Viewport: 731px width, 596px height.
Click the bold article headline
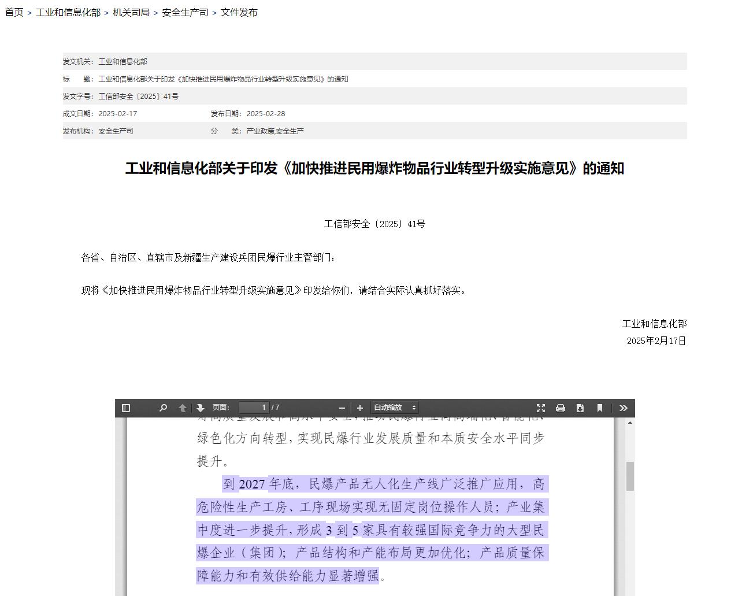374,168
